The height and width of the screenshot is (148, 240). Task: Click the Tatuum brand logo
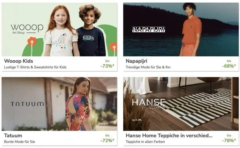27,104
